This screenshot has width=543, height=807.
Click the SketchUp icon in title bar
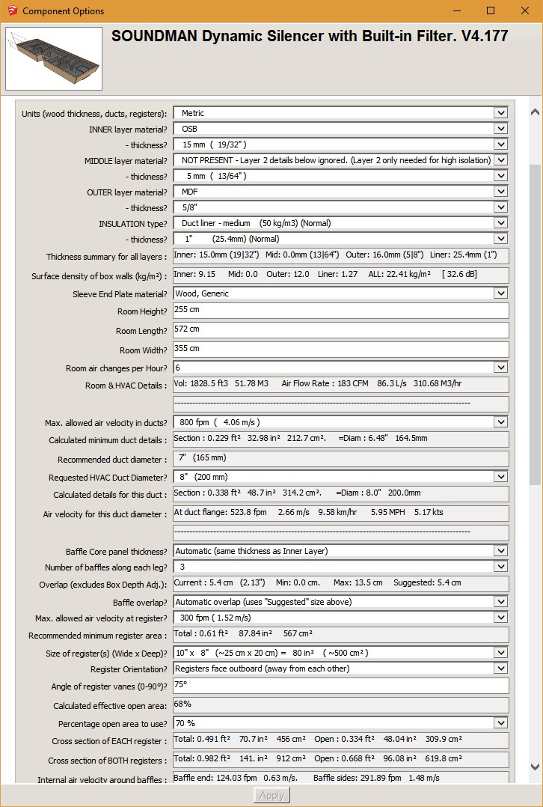(11, 11)
